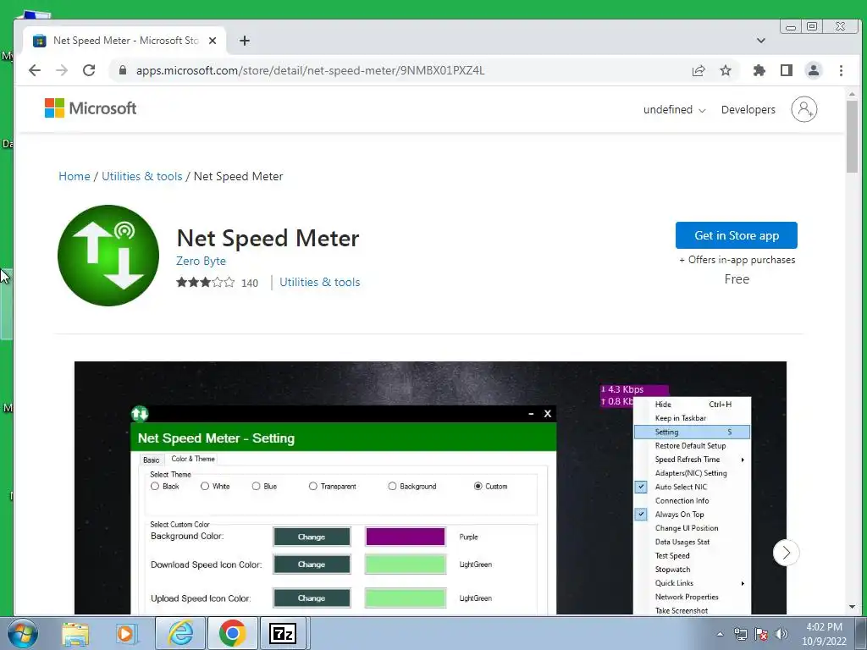867x650 pixels.
Task: Click the page vertical scrollbar thumb
Action: tap(852, 136)
